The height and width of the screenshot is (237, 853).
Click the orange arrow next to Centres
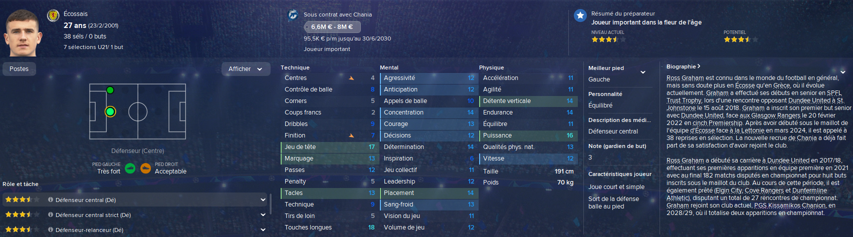tap(351, 78)
